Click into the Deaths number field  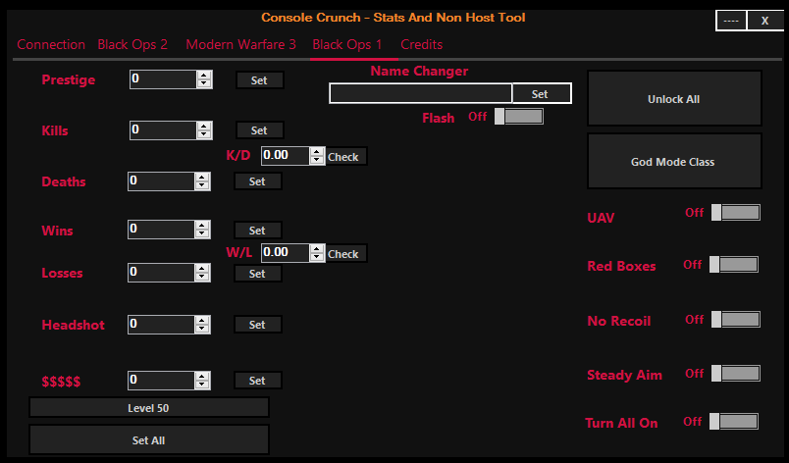pyautogui.click(x=161, y=181)
